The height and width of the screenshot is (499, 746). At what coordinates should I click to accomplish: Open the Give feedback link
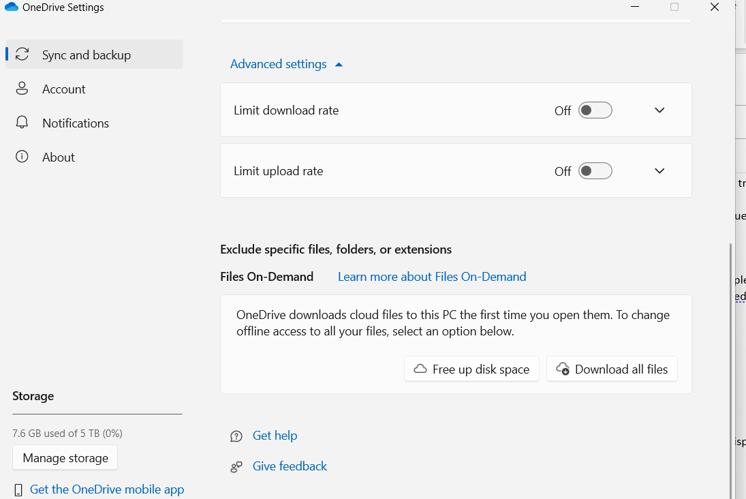pos(290,466)
